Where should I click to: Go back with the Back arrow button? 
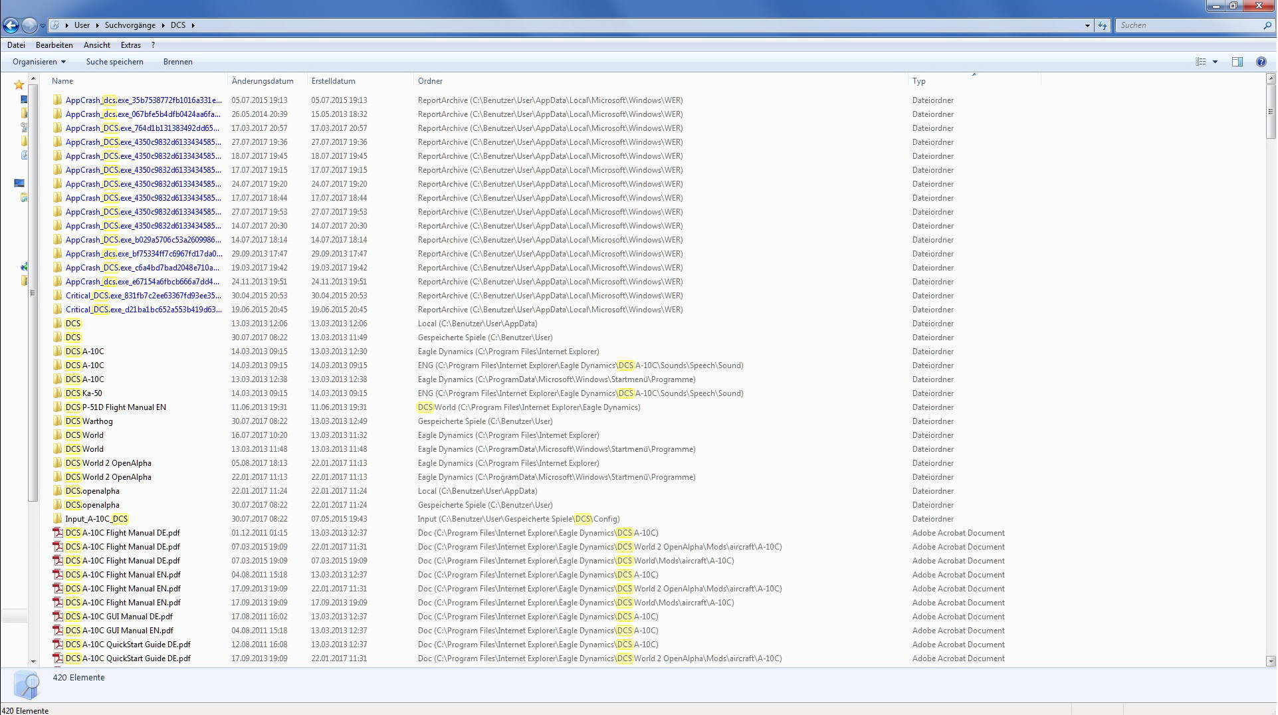pyautogui.click(x=11, y=25)
